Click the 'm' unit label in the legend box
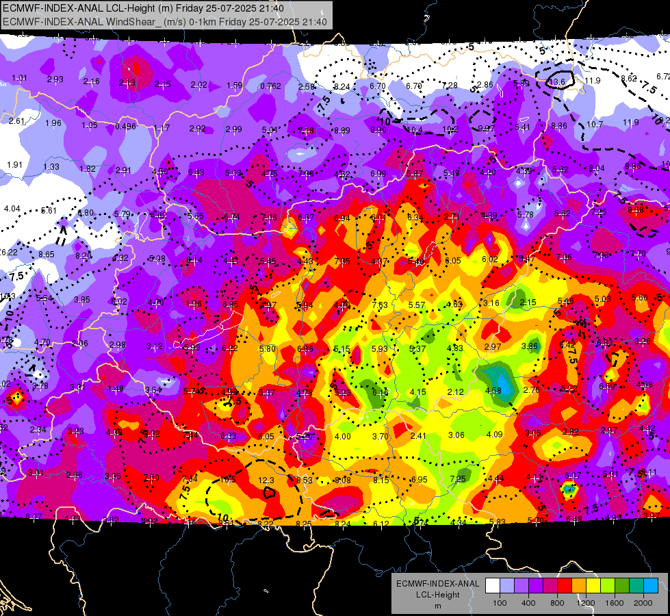Image resolution: width=670 pixels, height=616 pixels. 438,606
